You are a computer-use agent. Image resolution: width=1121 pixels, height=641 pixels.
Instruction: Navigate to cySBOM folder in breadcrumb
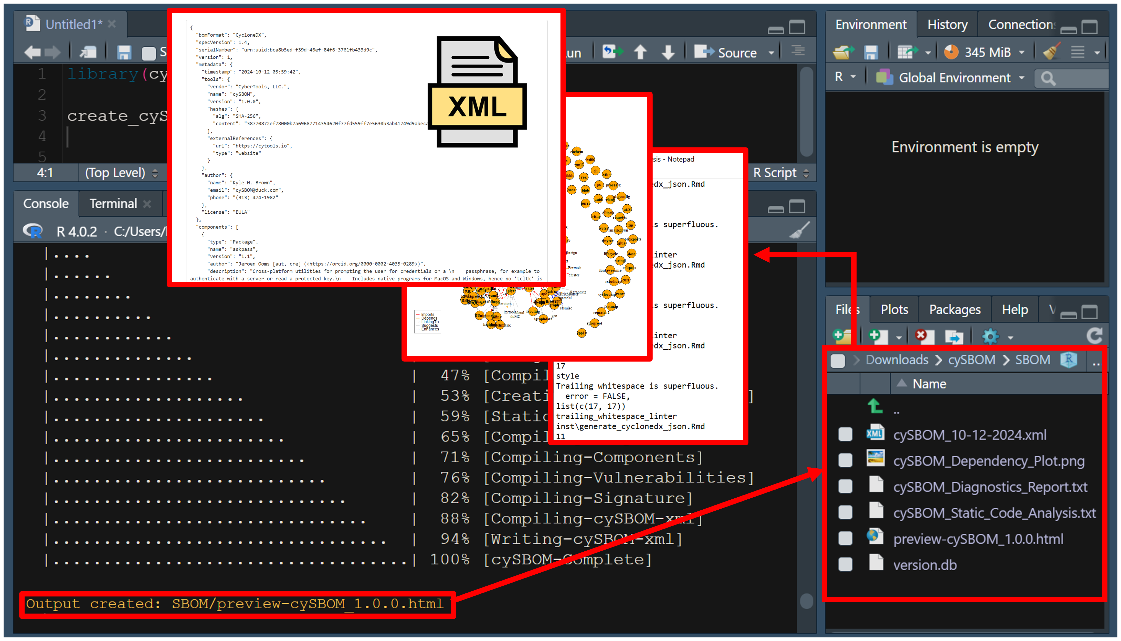pos(971,360)
